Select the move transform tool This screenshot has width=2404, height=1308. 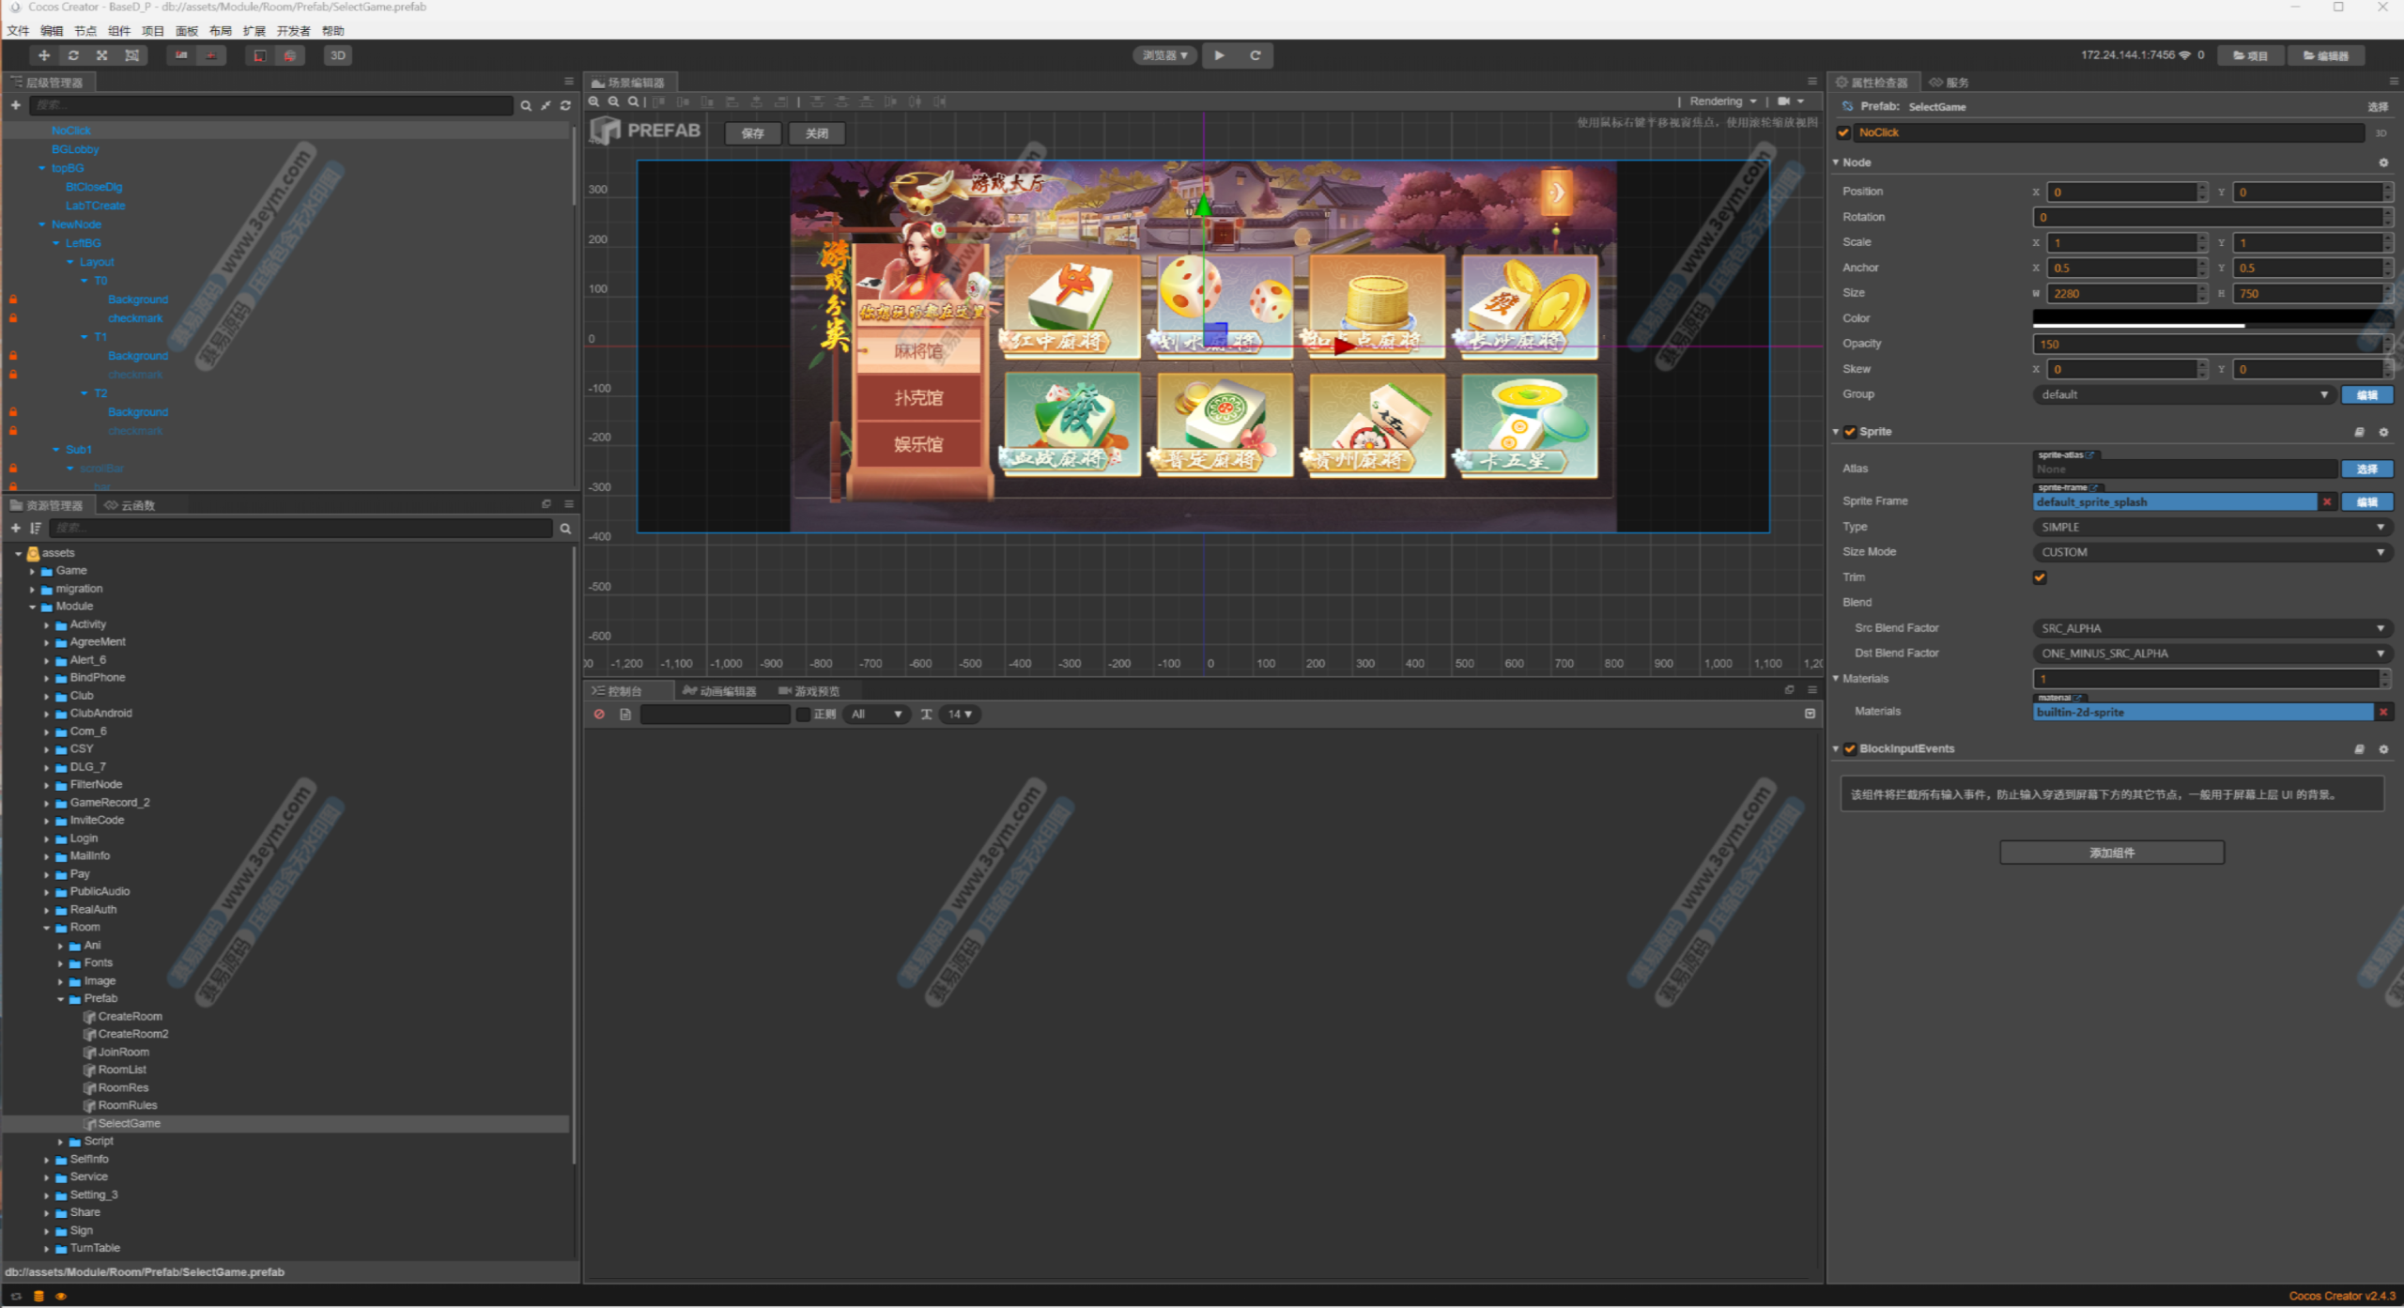coord(43,55)
